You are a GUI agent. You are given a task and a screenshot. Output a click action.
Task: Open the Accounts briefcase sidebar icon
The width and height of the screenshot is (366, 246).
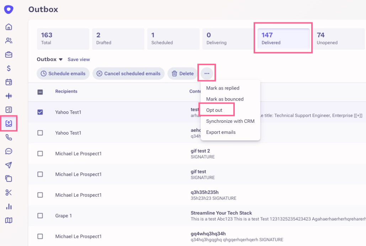pos(9,55)
